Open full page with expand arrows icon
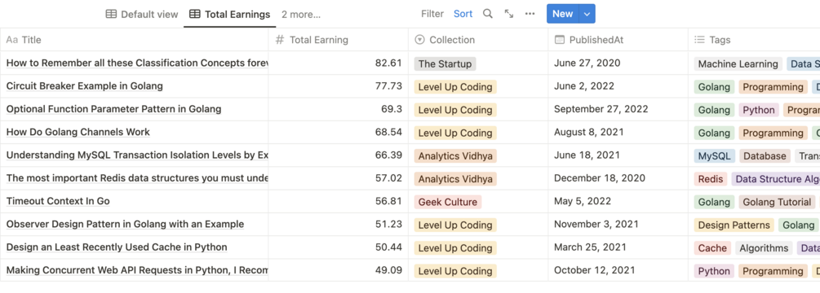Image resolution: width=820 pixels, height=293 pixels. [509, 14]
